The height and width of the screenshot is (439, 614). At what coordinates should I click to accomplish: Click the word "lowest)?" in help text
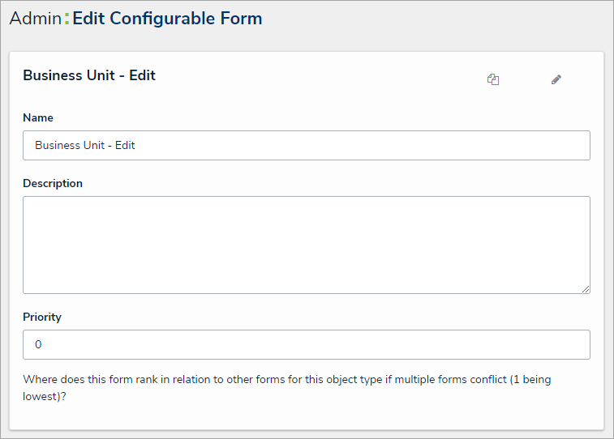[44, 398]
